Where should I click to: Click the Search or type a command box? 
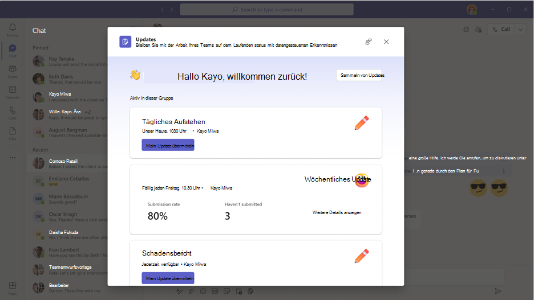[x=266, y=10]
